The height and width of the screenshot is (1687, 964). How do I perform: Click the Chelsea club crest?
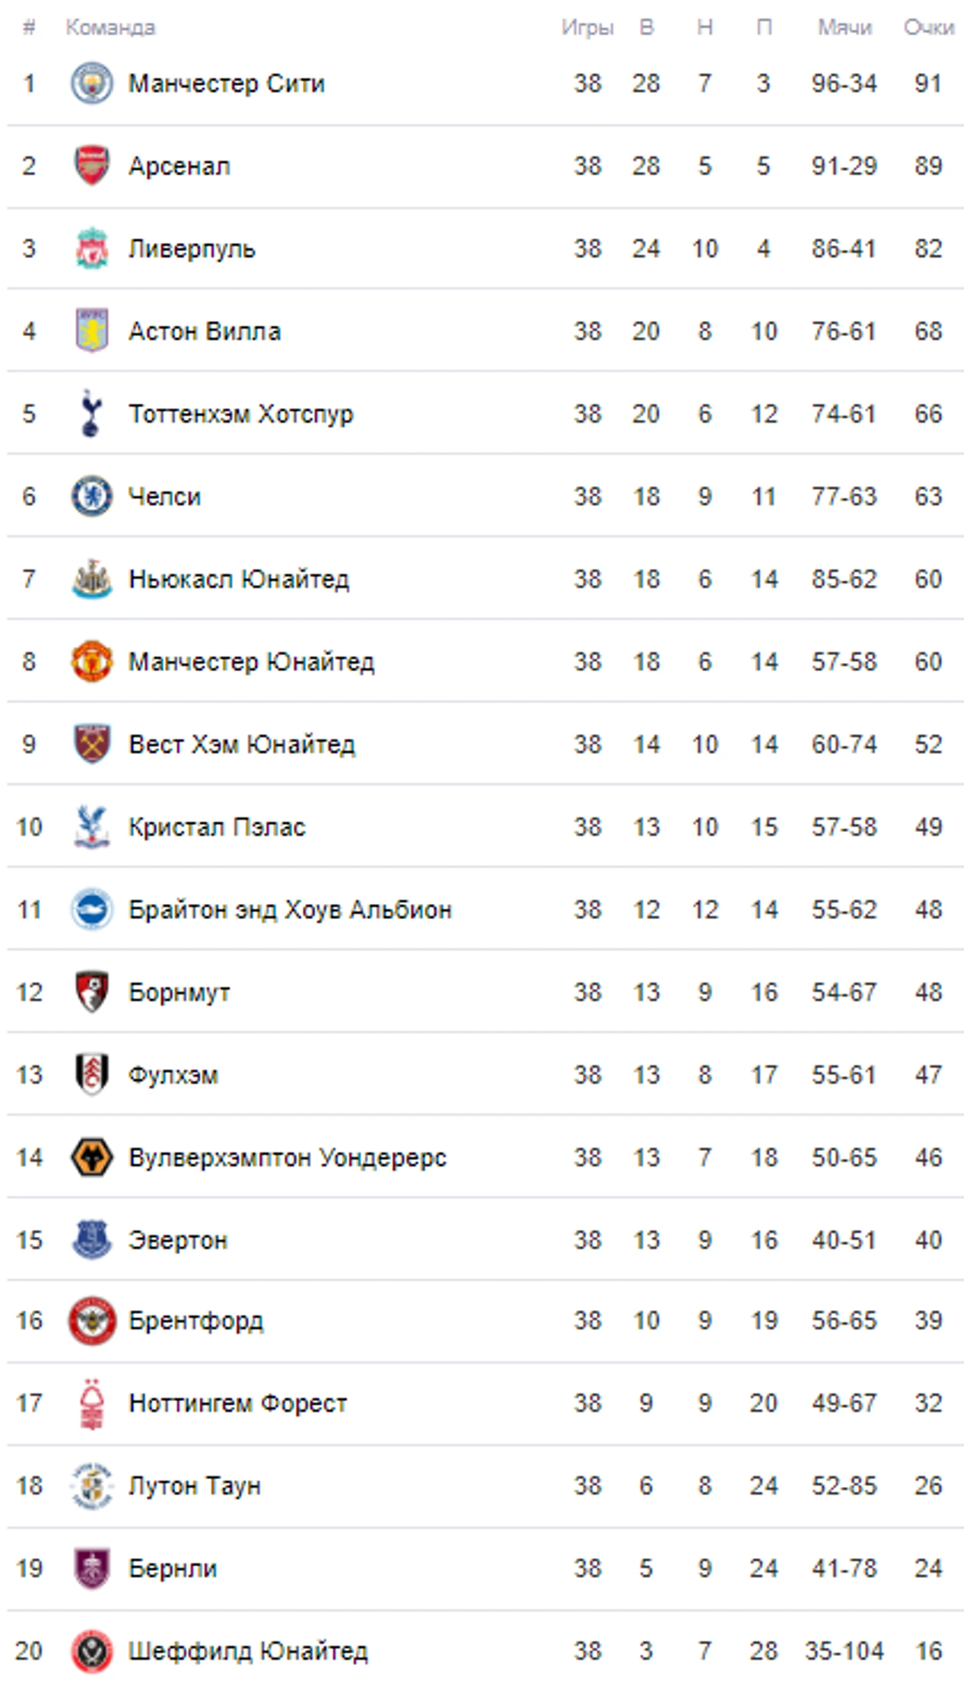coord(91,496)
